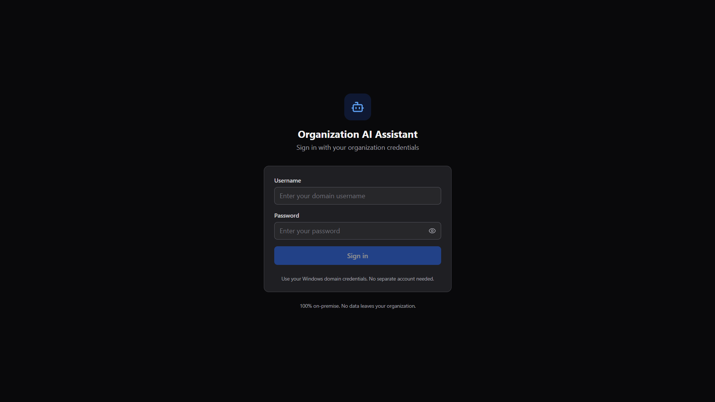Click the eye icon inside password field
Screen dimensions: 715x402
pyautogui.click(x=432, y=231)
